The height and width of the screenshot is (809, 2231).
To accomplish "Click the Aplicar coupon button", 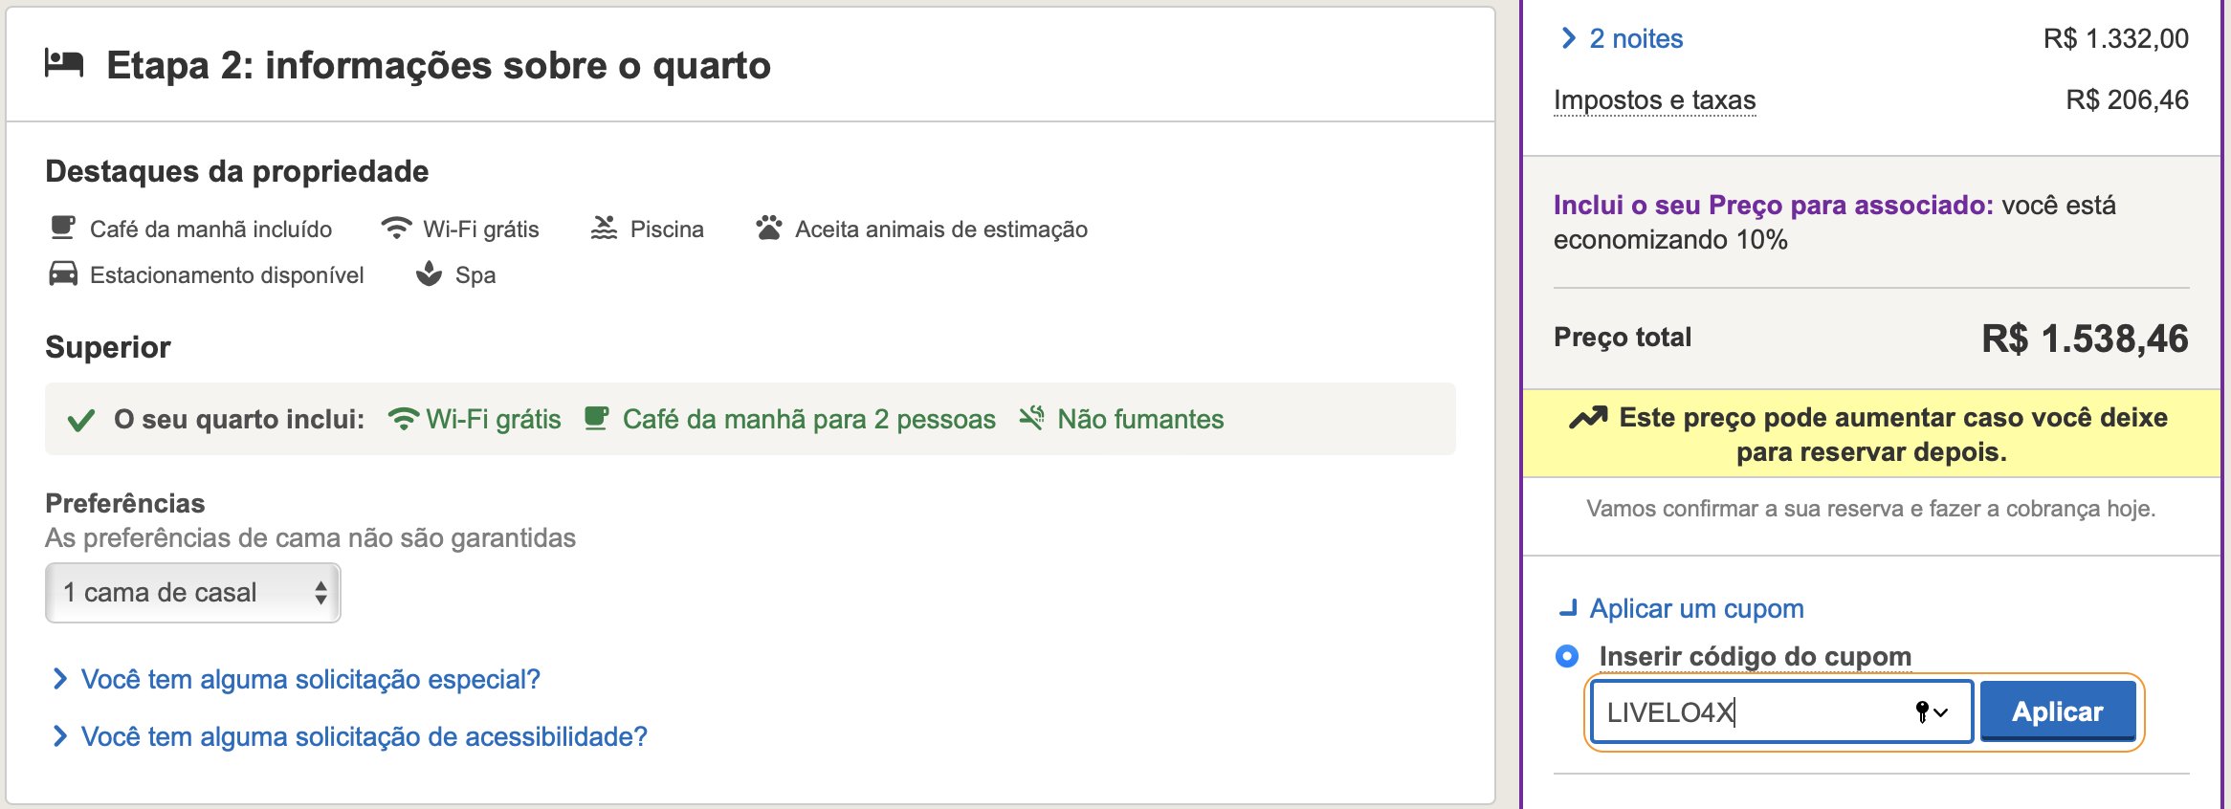I will [x=2058, y=711].
